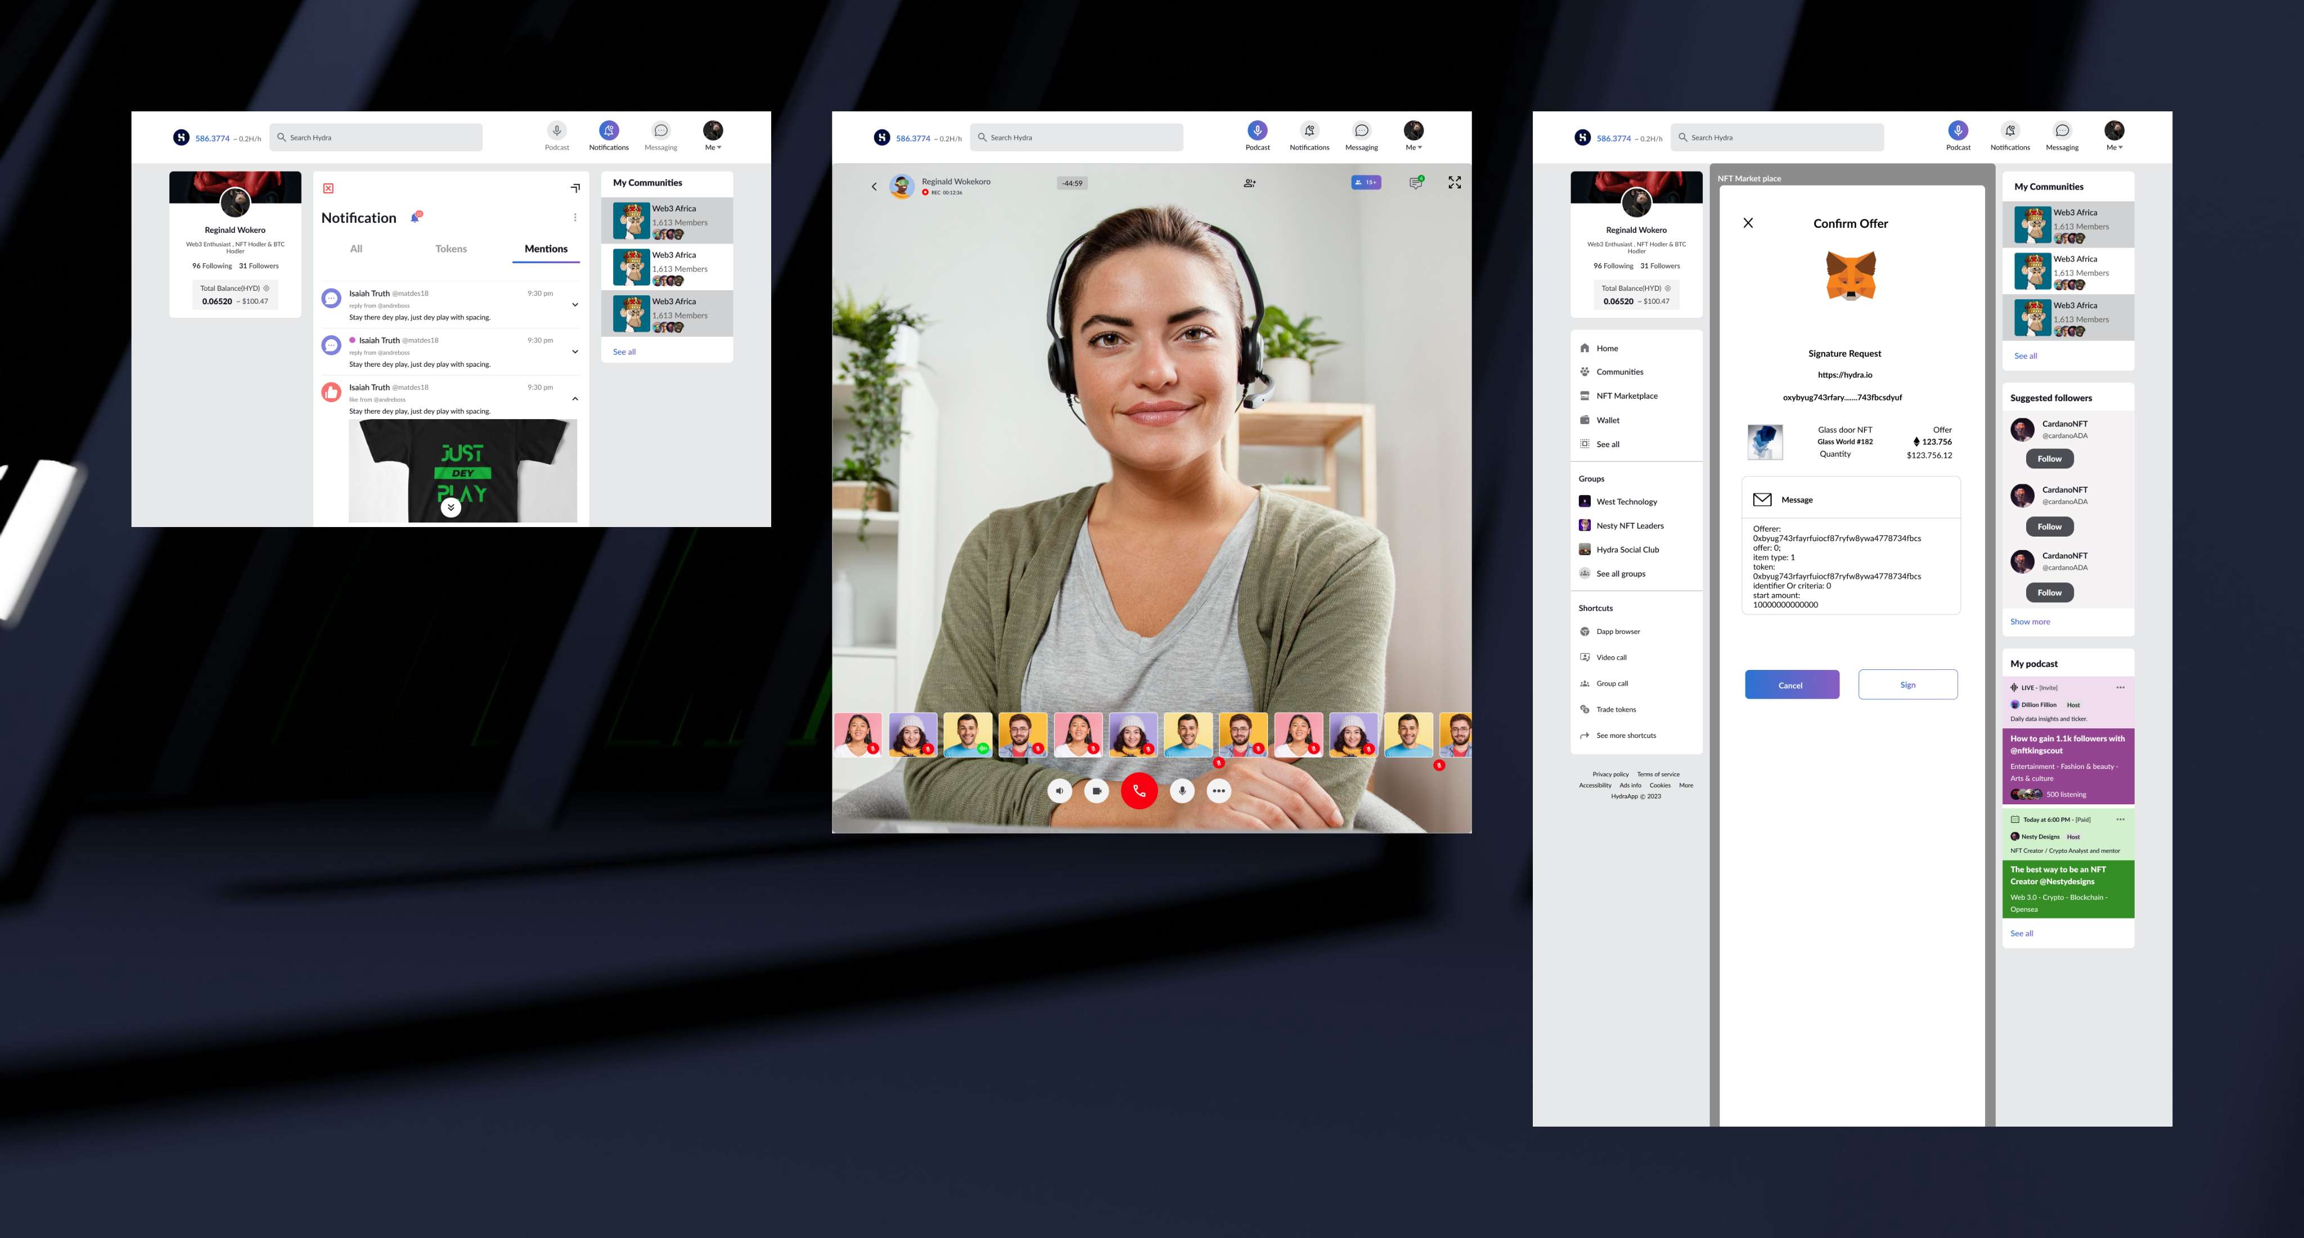Click the Search Hydra field in call window
The height and width of the screenshot is (1238, 2304).
1076,138
